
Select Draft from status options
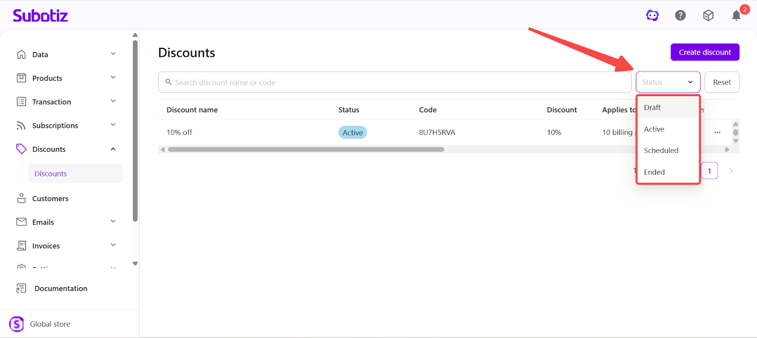point(652,107)
